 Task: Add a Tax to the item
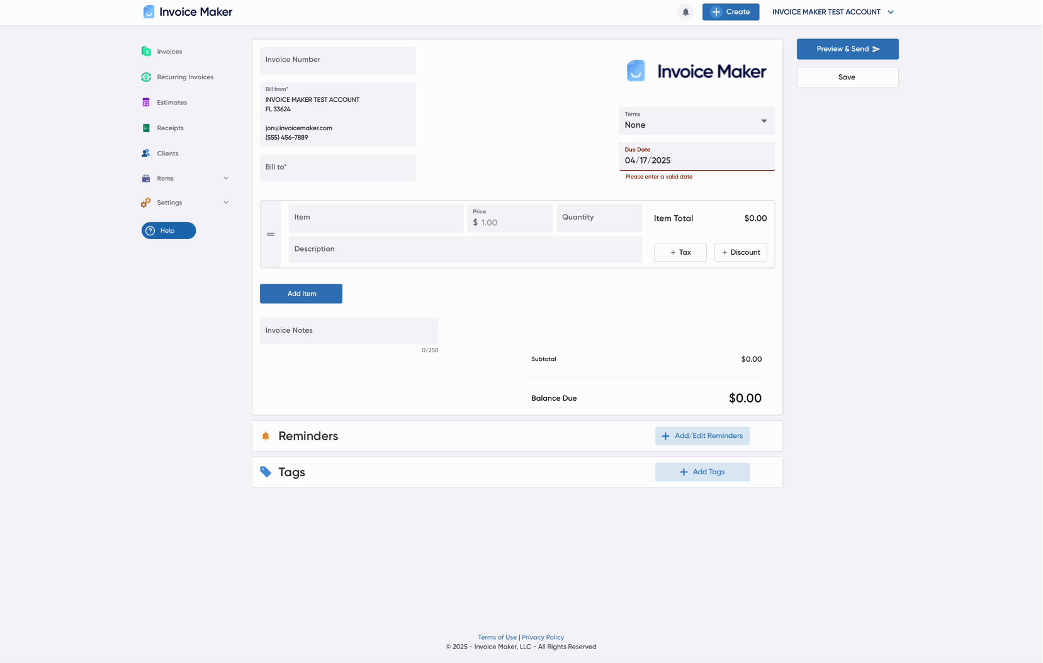coord(680,252)
